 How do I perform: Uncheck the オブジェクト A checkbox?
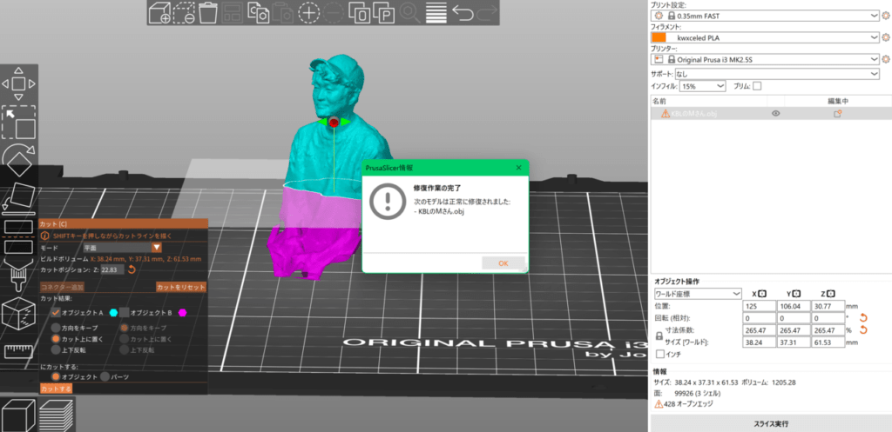(x=56, y=312)
